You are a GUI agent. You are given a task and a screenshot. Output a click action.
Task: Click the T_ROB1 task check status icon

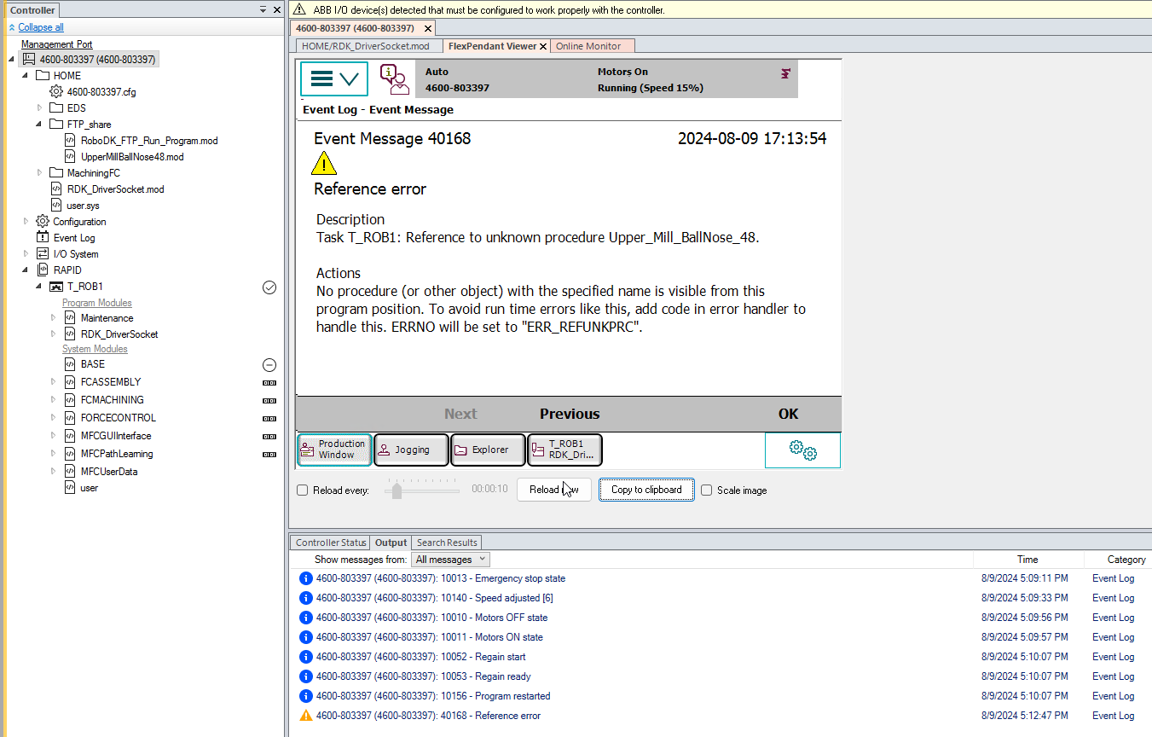tap(269, 287)
